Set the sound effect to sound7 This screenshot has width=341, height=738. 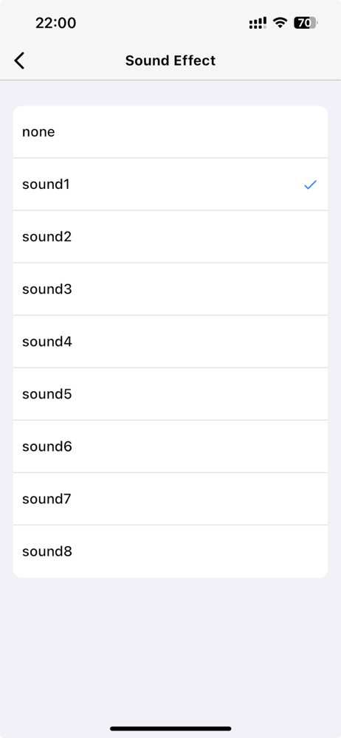point(170,499)
